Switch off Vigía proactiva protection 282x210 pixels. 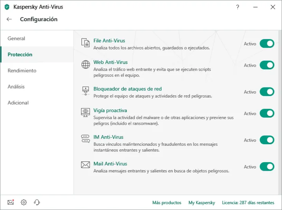coord(267,113)
